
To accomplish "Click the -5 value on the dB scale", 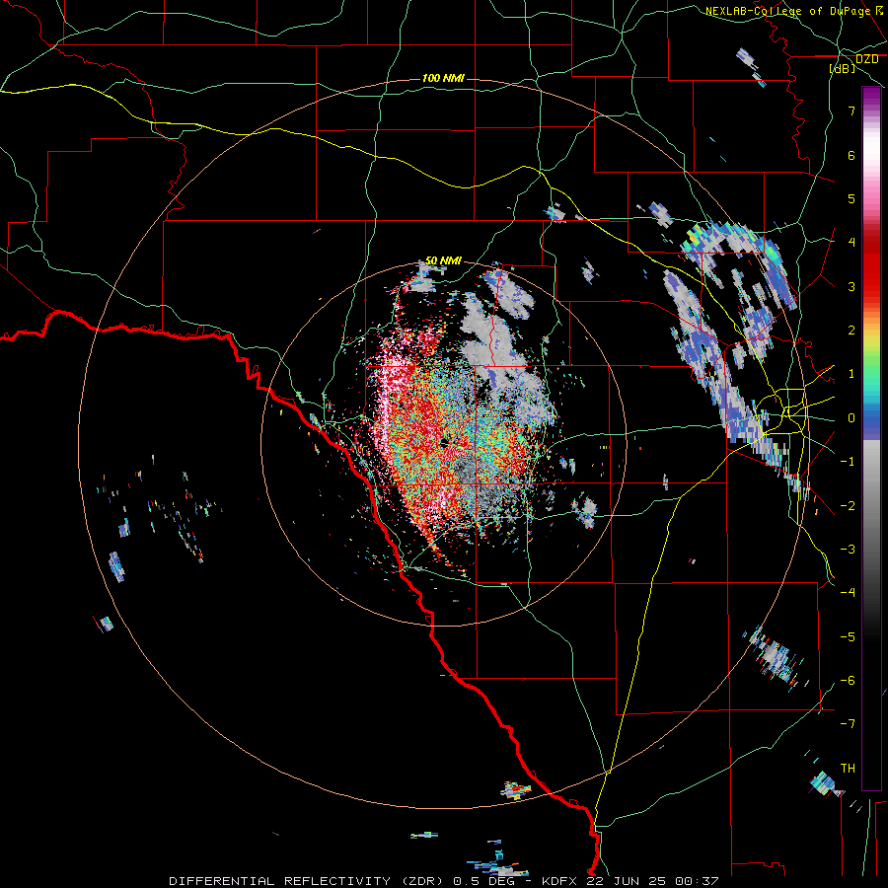I will click(x=848, y=637).
